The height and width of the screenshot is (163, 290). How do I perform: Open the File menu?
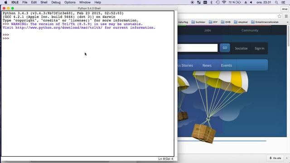(x=25, y=2)
